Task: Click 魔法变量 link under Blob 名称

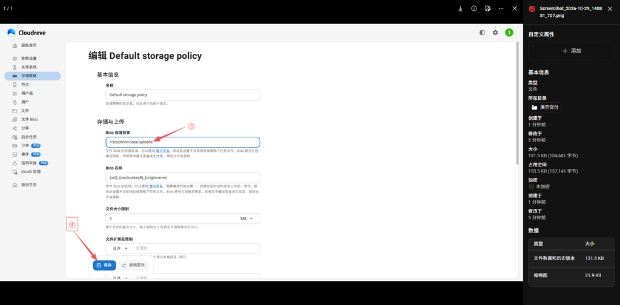Action: click(156, 186)
